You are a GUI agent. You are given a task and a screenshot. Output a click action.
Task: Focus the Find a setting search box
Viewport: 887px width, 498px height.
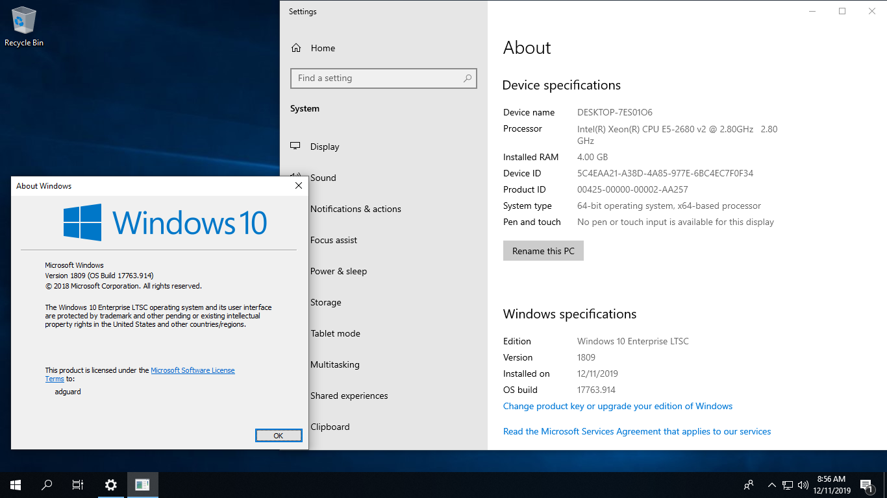tap(384, 78)
